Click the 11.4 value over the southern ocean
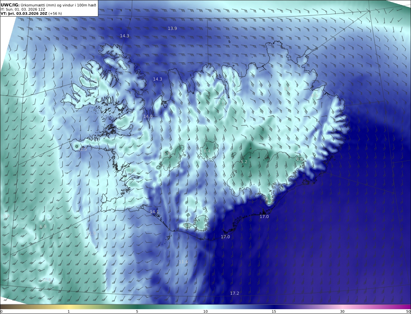Viewport: 411px width, 314px height. pyautogui.click(x=183, y=262)
